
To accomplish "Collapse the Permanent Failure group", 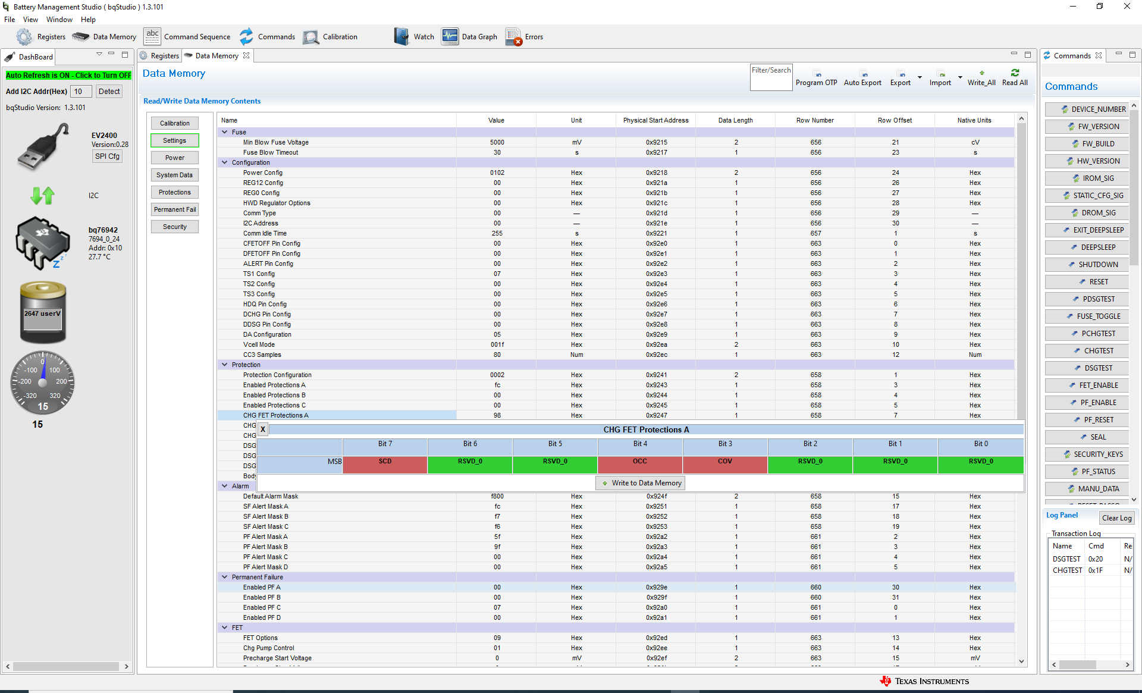I will [225, 577].
